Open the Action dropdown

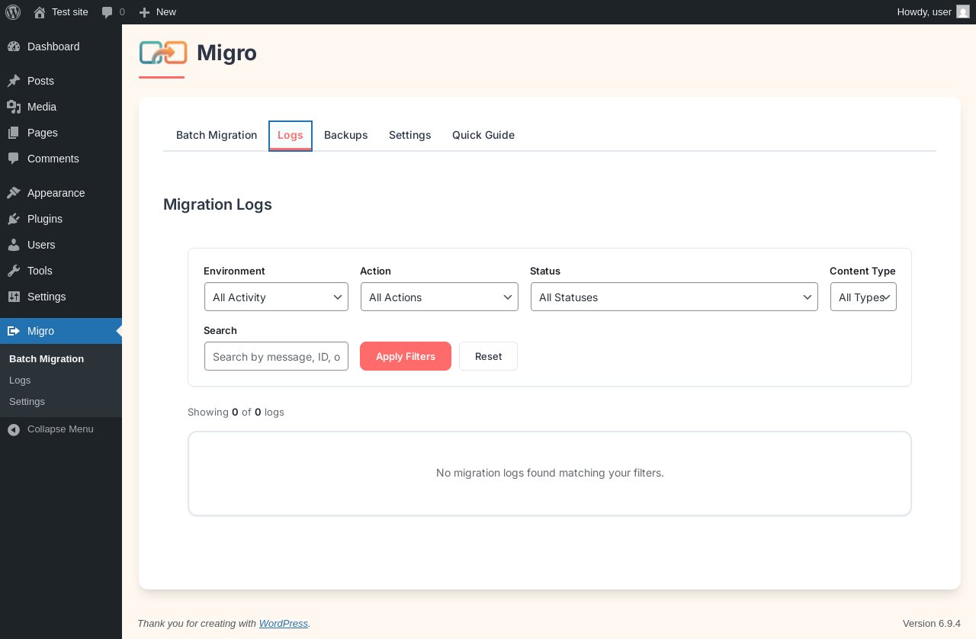tap(439, 297)
